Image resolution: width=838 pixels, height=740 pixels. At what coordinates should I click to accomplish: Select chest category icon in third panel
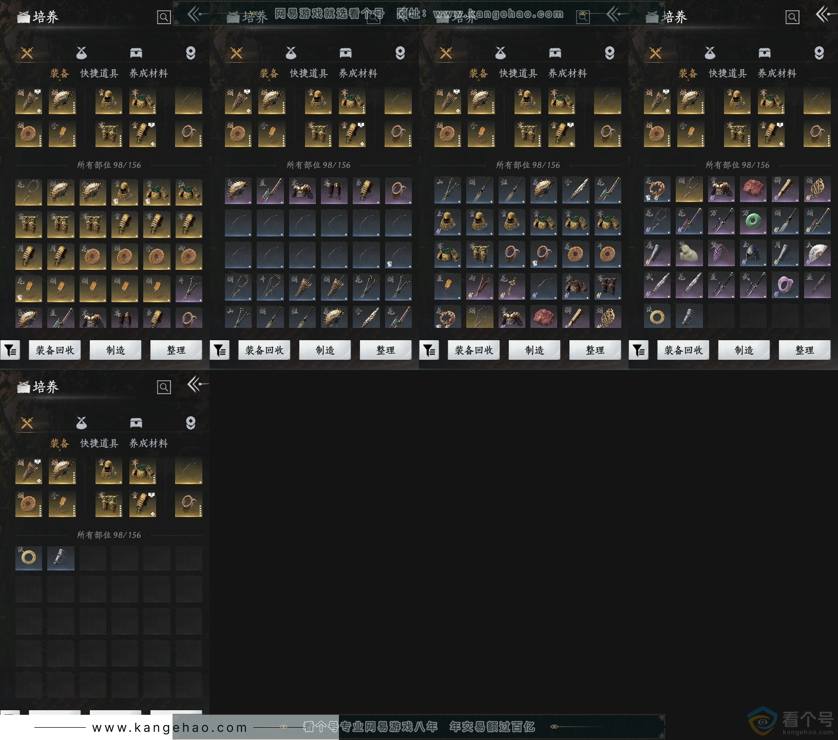(555, 52)
